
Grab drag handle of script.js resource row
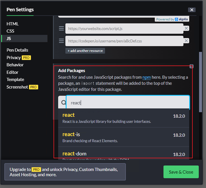click(x=61, y=28)
